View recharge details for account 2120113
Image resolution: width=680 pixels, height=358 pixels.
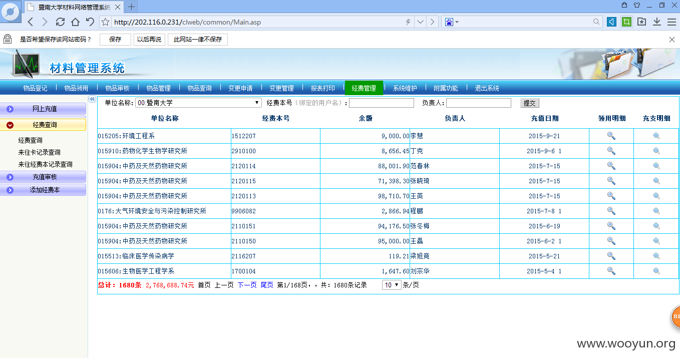(x=656, y=196)
